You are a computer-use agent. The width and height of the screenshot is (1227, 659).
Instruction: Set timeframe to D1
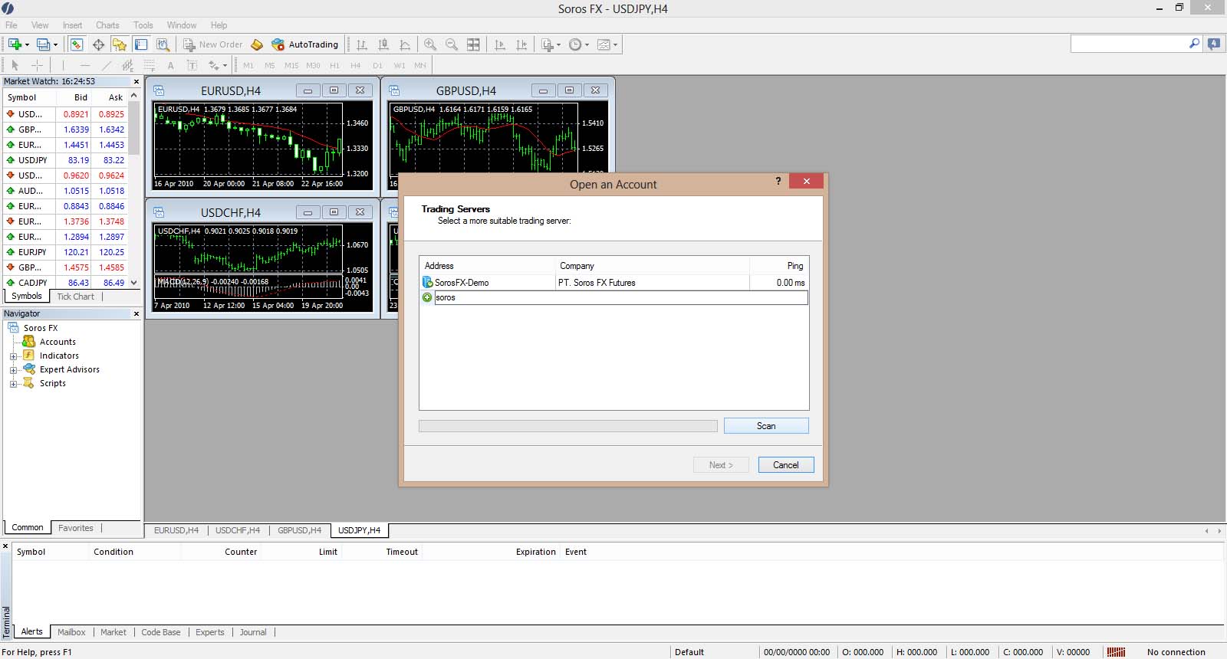pos(377,65)
